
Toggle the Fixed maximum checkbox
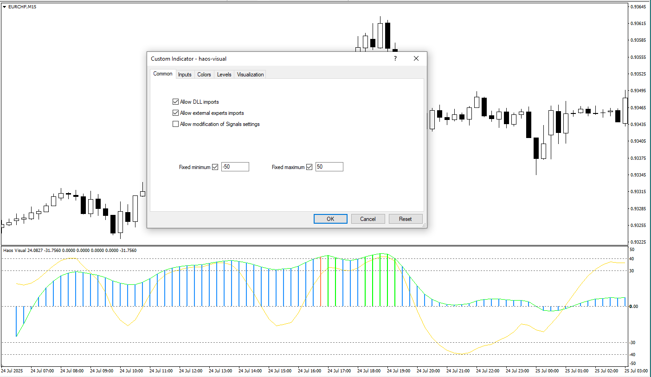(309, 167)
